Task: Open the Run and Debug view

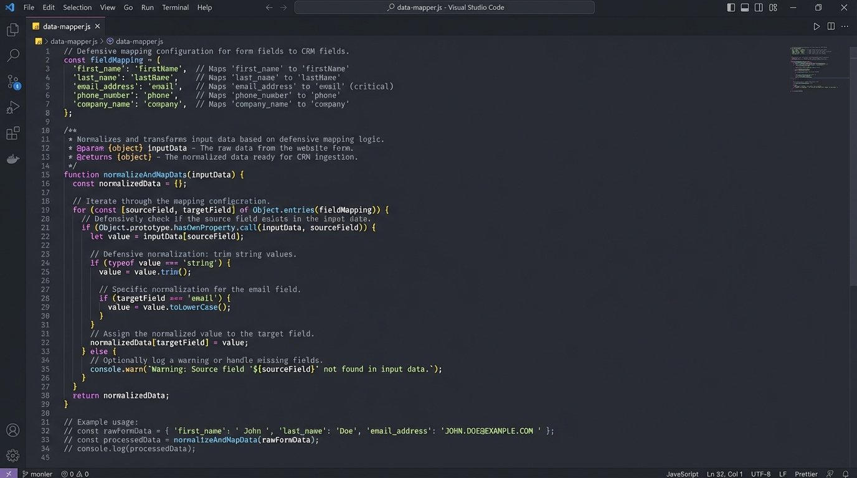Action: (12, 108)
